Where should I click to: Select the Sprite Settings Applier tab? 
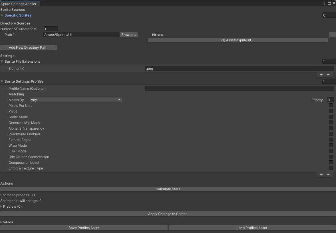20,4
